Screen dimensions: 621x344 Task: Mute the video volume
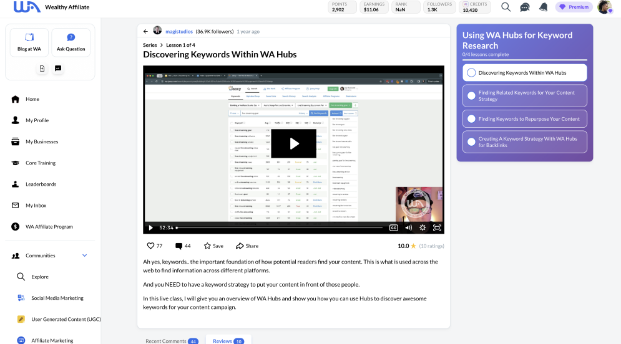[x=408, y=227]
